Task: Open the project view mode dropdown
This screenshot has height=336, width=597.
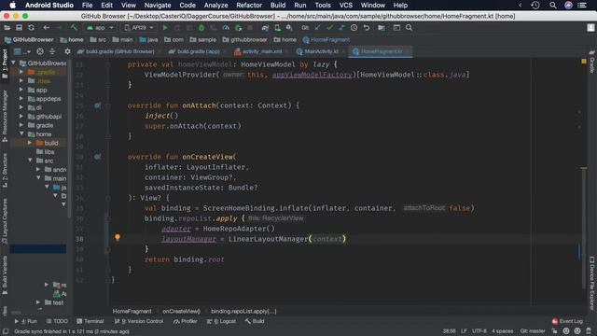Action: pos(21,51)
